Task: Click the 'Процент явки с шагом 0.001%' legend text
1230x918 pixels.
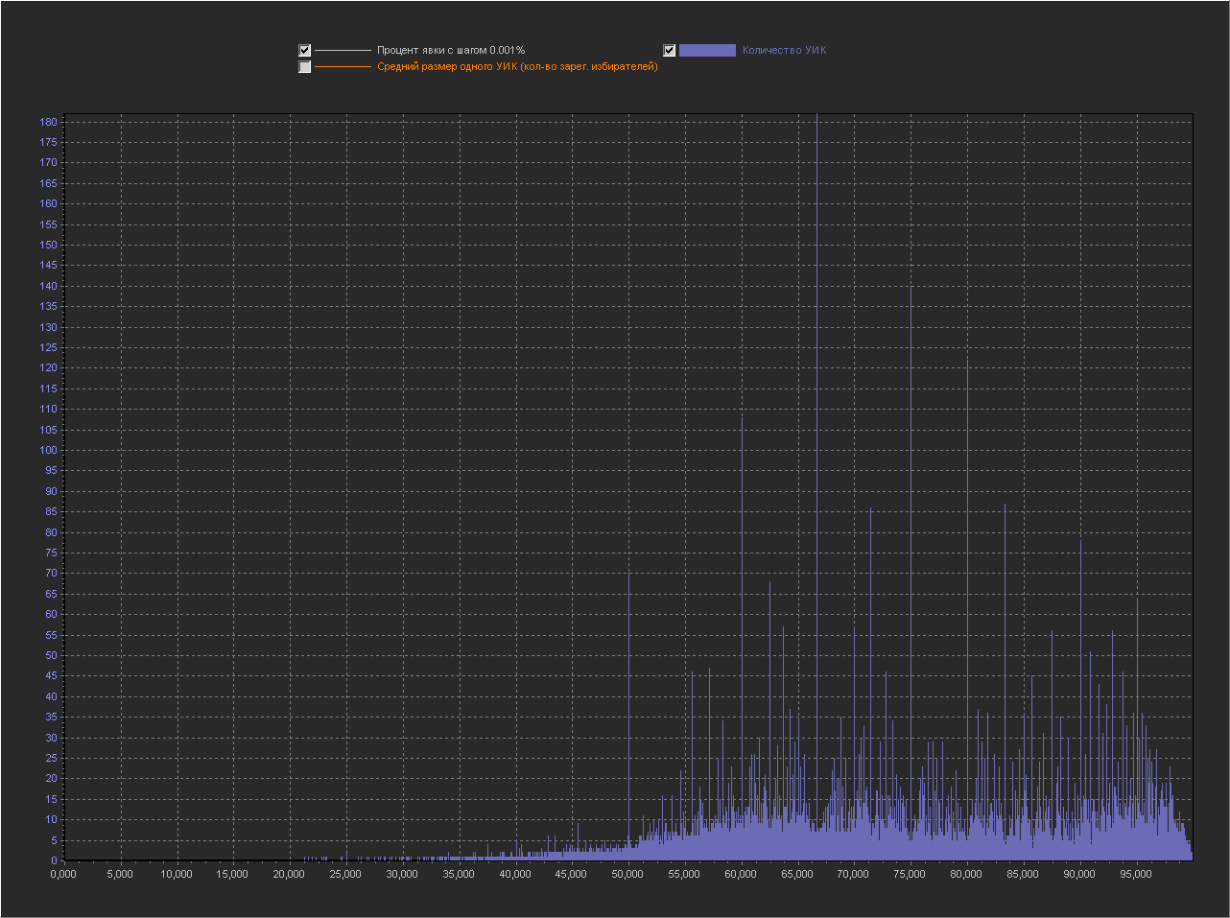Action: 451,50
